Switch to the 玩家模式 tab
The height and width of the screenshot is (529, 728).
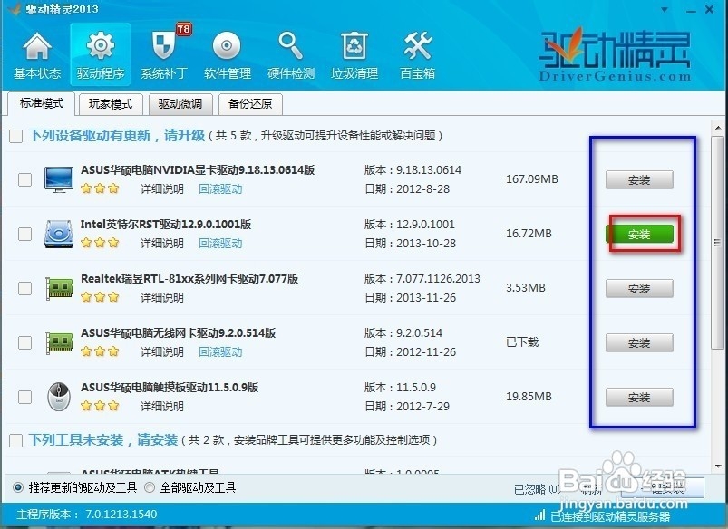pyautogui.click(x=111, y=104)
